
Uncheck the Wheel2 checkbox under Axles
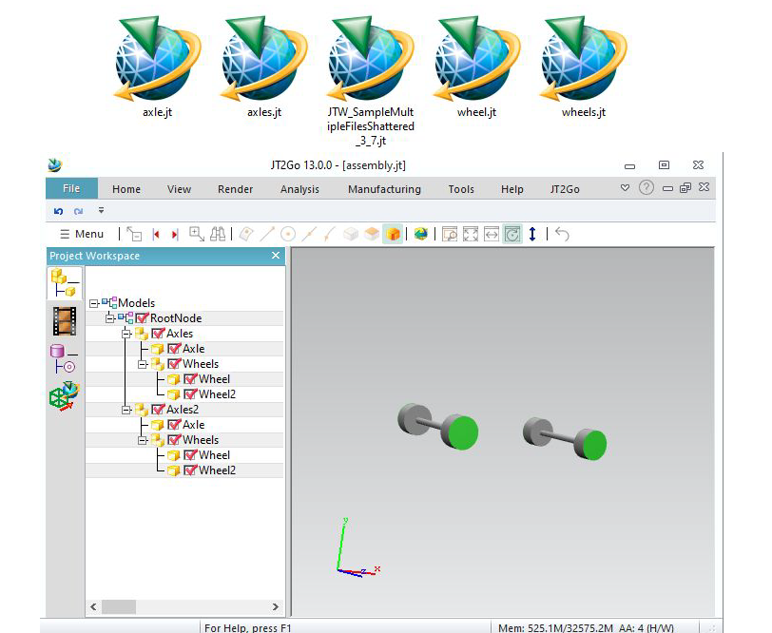click(190, 394)
